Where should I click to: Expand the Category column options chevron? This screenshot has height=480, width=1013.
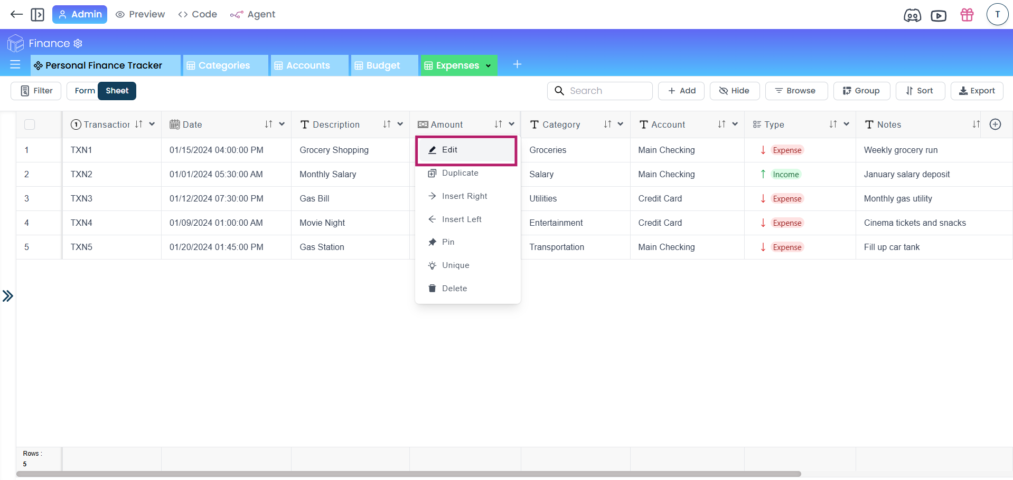(x=621, y=124)
